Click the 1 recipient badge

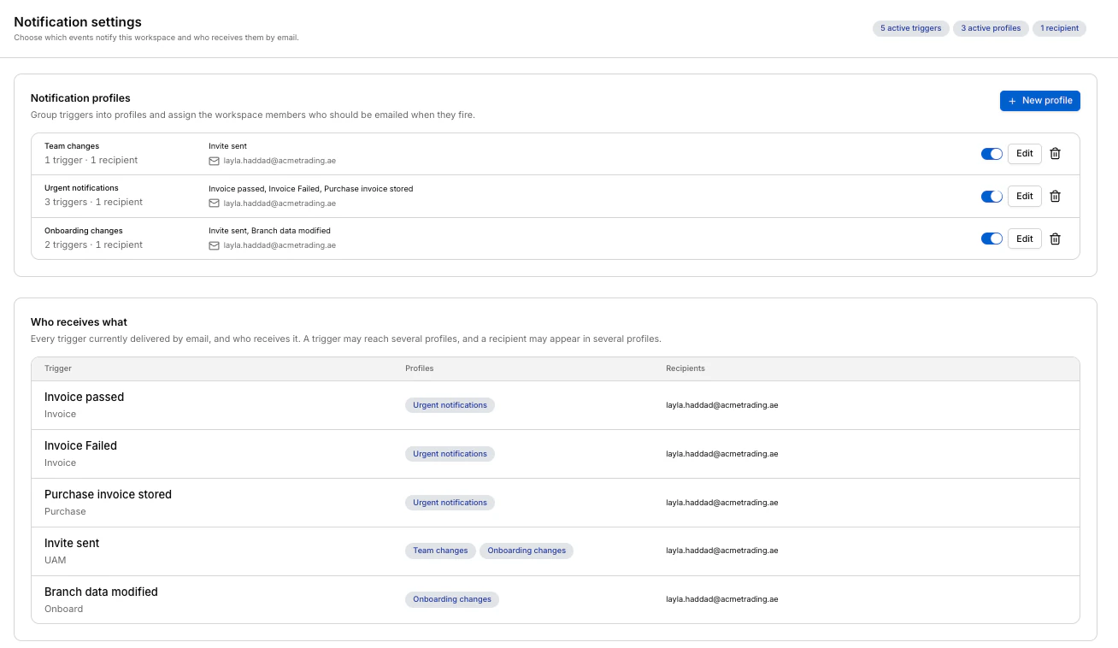click(1060, 28)
